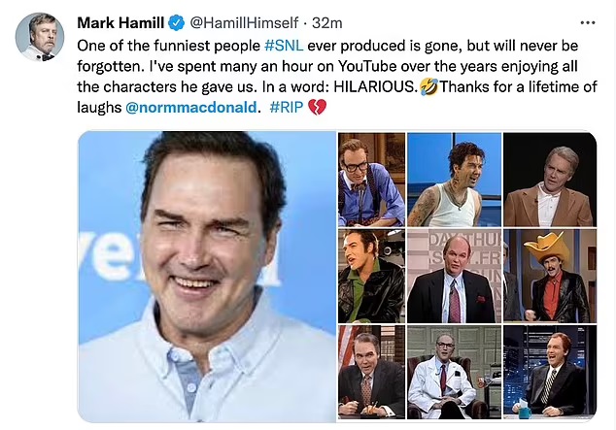Open thumbnail of man beside American flag
616x430 pixels.
(371, 372)
